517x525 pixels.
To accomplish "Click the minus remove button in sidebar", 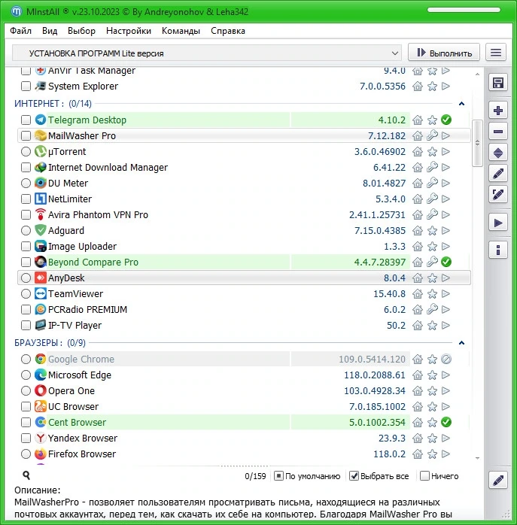I will click(x=498, y=132).
